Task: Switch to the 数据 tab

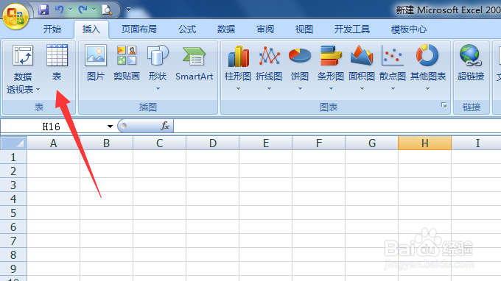Action: [x=226, y=29]
